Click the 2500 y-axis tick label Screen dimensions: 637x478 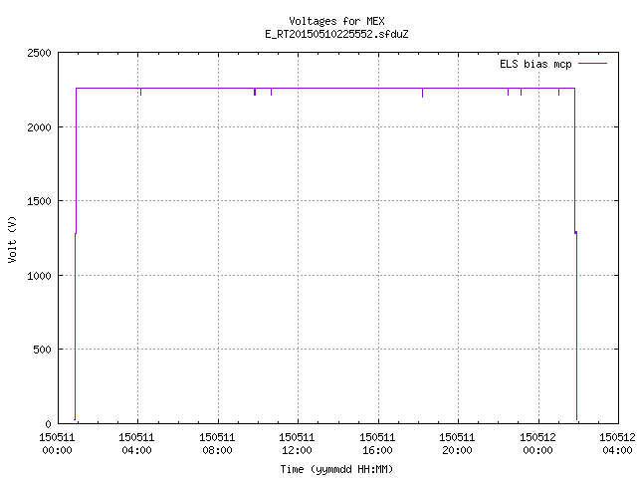tap(39, 53)
